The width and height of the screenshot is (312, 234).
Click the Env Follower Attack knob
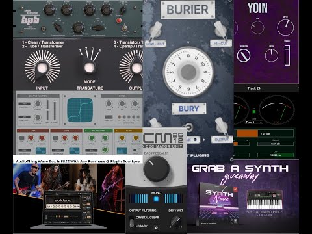[92, 138]
